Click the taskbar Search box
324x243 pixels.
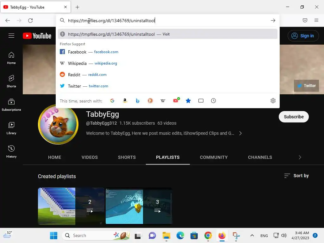(x=96, y=235)
